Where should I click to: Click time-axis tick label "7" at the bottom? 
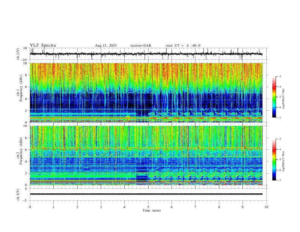[195, 207]
